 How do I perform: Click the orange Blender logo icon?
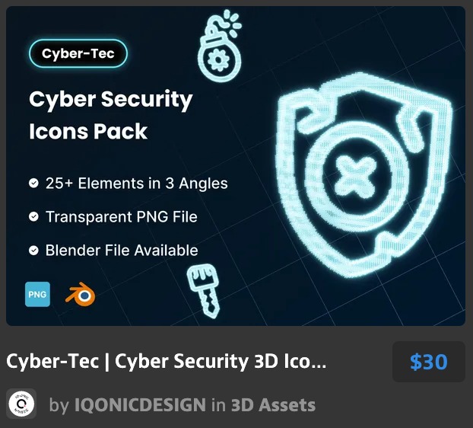pos(81,294)
